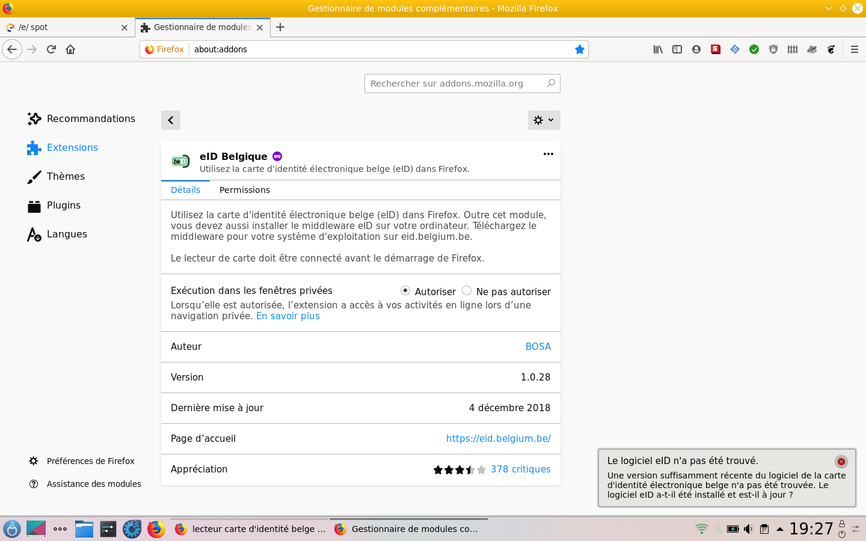Select Ne pas autoriser for private windows
Screen dimensions: 866x541
click(467, 290)
